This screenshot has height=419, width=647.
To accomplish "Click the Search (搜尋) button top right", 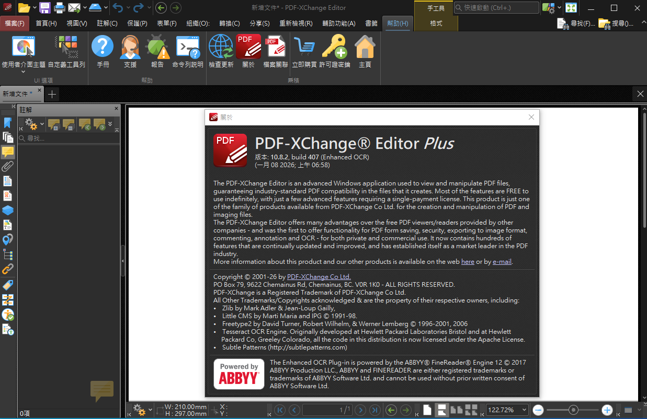I will [616, 24].
